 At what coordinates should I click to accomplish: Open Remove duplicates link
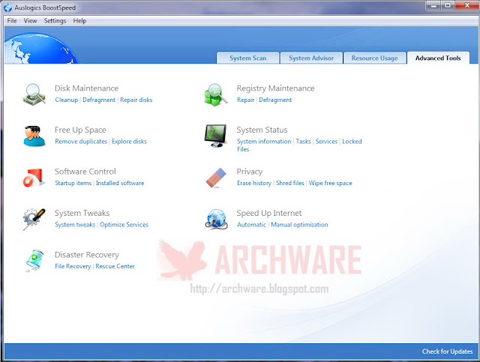pyautogui.click(x=81, y=142)
